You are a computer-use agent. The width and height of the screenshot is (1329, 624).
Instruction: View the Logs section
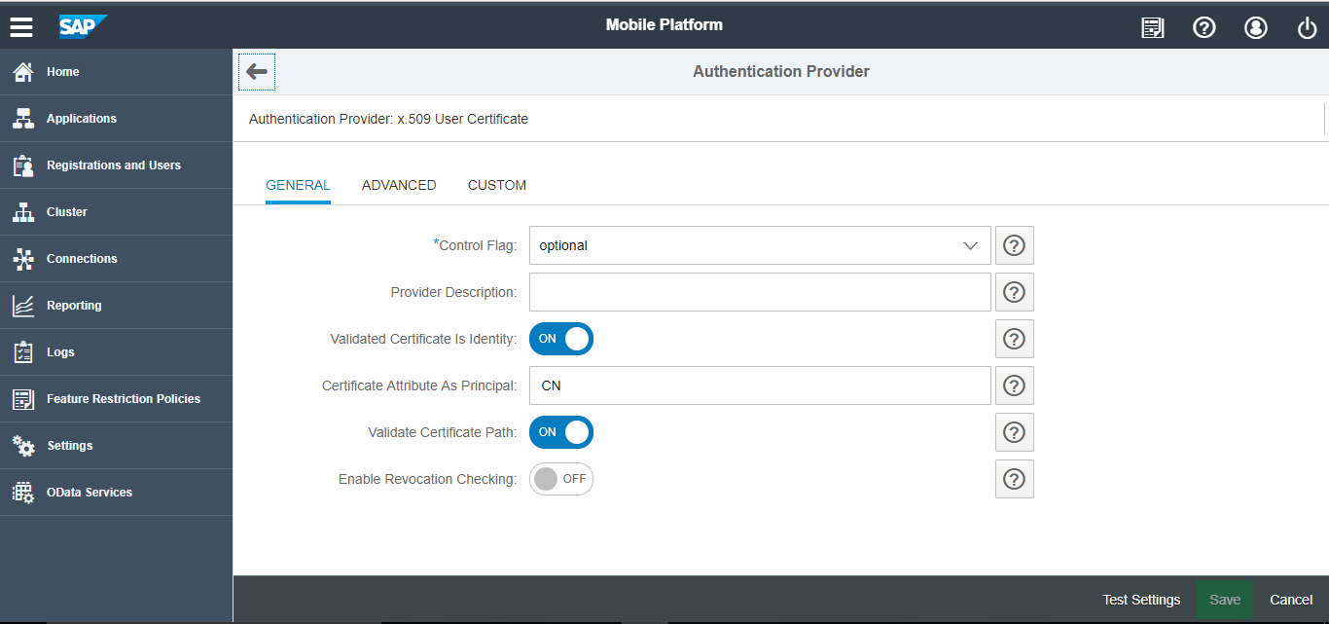pos(59,351)
